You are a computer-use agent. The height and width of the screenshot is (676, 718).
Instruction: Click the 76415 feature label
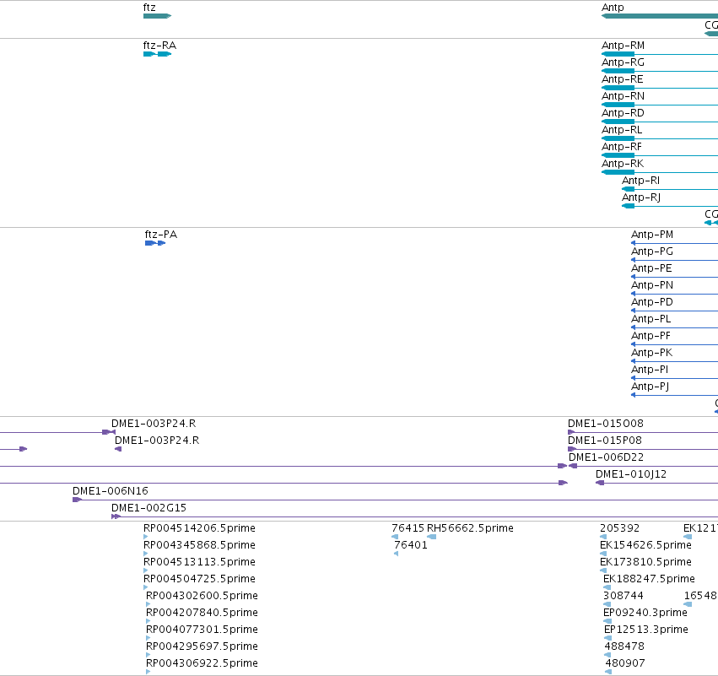[x=408, y=528]
